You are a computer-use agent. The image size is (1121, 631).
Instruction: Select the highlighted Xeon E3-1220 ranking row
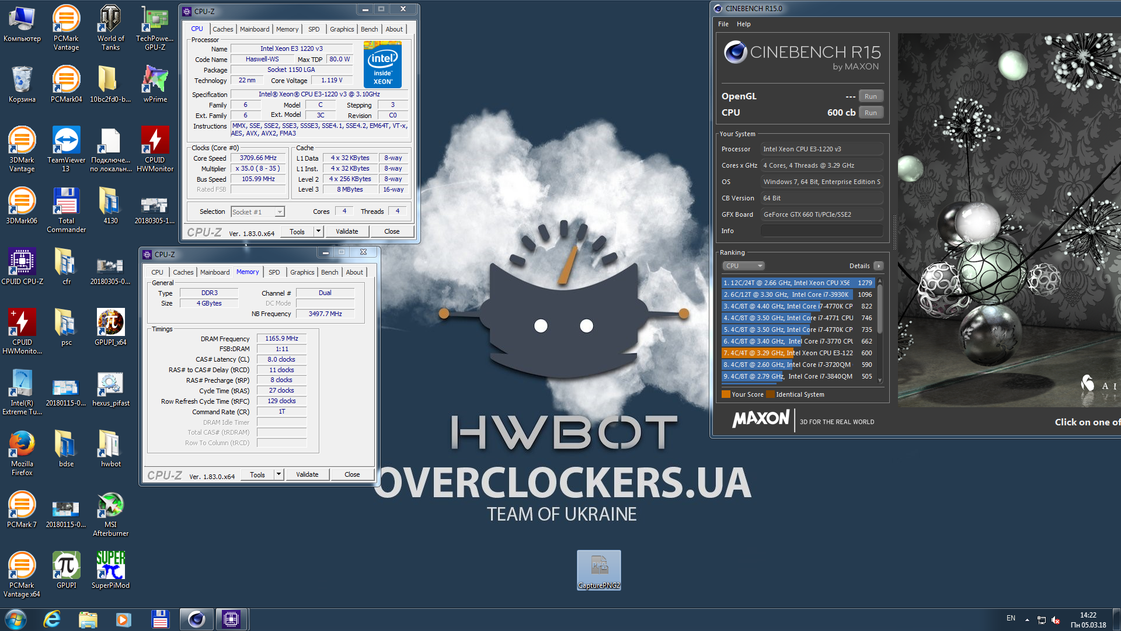(x=798, y=353)
